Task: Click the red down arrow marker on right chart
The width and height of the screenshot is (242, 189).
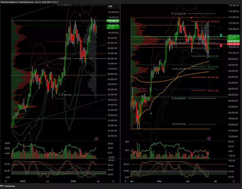Action: pyautogui.click(x=221, y=45)
